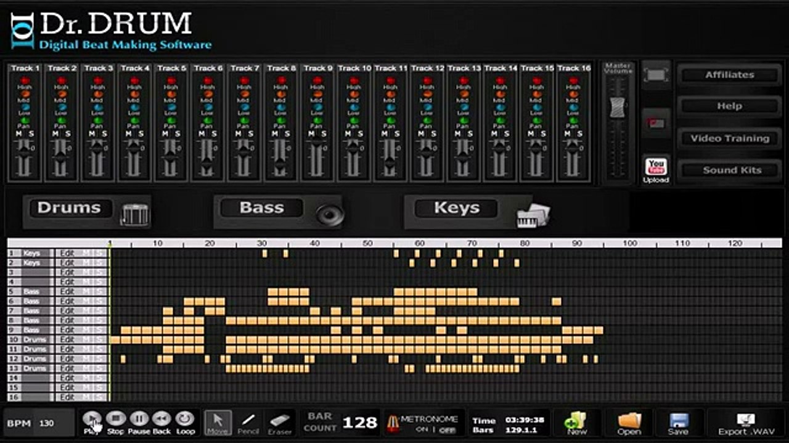Solo Track 1 in the mixer
This screenshot has width=789, height=443.
(31, 134)
